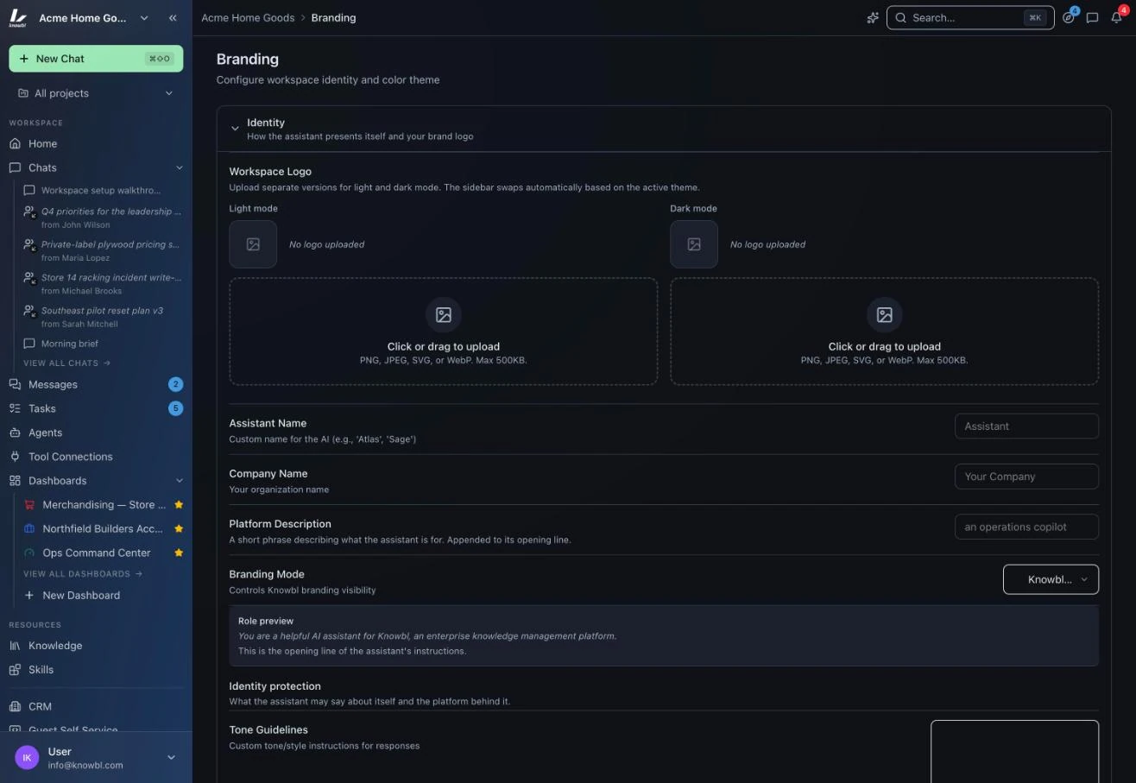This screenshot has height=783, width=1136.
Task: Open the notifications bell
Action: (1116, 17)
